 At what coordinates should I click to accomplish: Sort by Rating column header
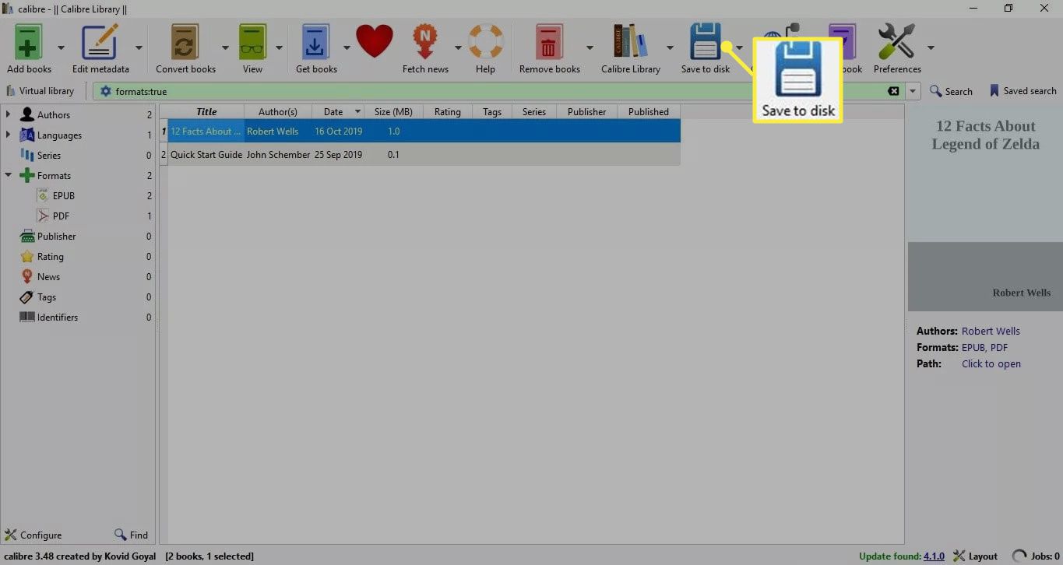[447, 111]
